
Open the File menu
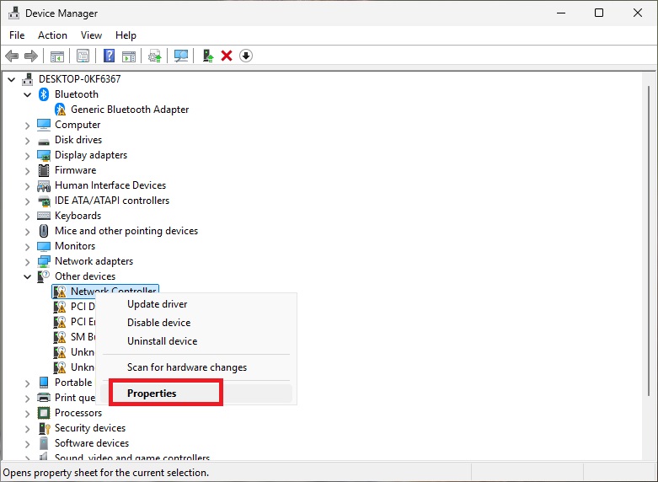[x=17, y=35]
